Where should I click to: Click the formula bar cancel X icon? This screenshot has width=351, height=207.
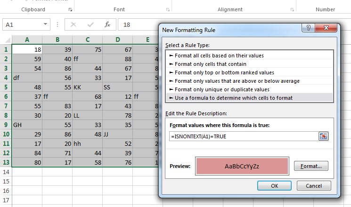pyautogui.click(x=73, y=24)
